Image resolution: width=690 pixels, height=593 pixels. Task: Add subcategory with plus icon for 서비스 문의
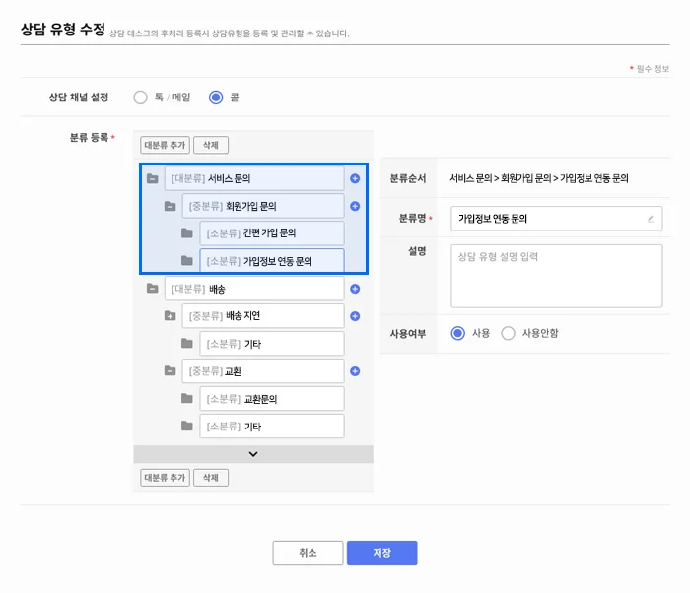[x=355, y=178]
